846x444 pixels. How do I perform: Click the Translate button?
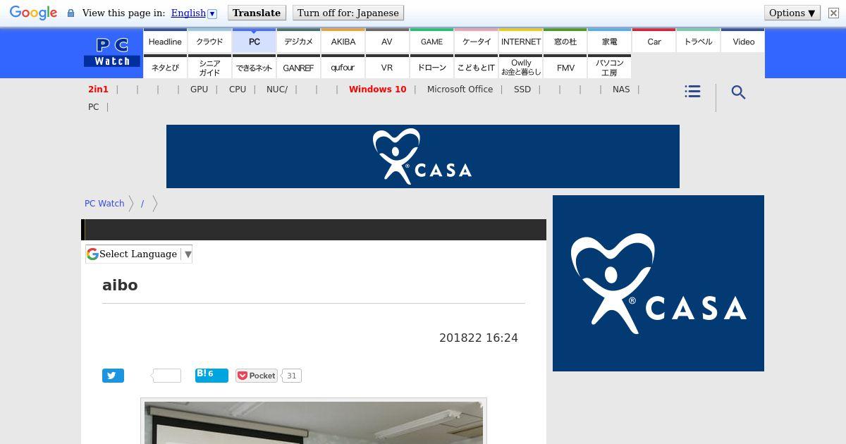[x=257, y=13]
